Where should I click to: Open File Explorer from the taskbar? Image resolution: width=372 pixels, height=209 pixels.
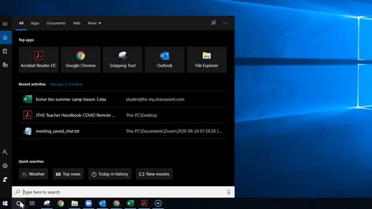coord(74,203)
